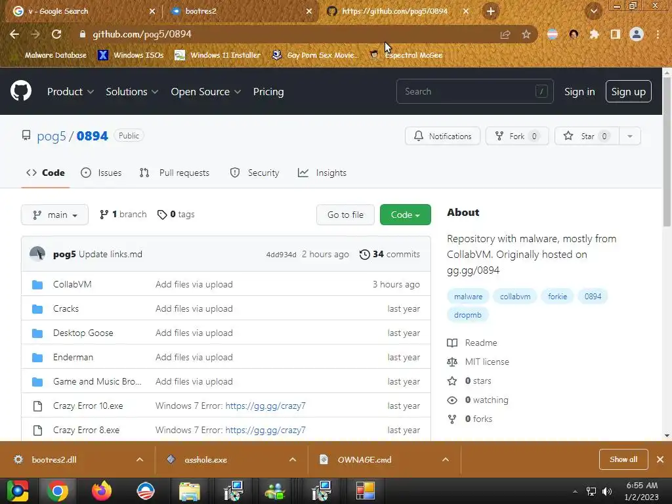672x504 pixels.
Task: Bookmark this page with the star icon
Action: tap(526, 34)
